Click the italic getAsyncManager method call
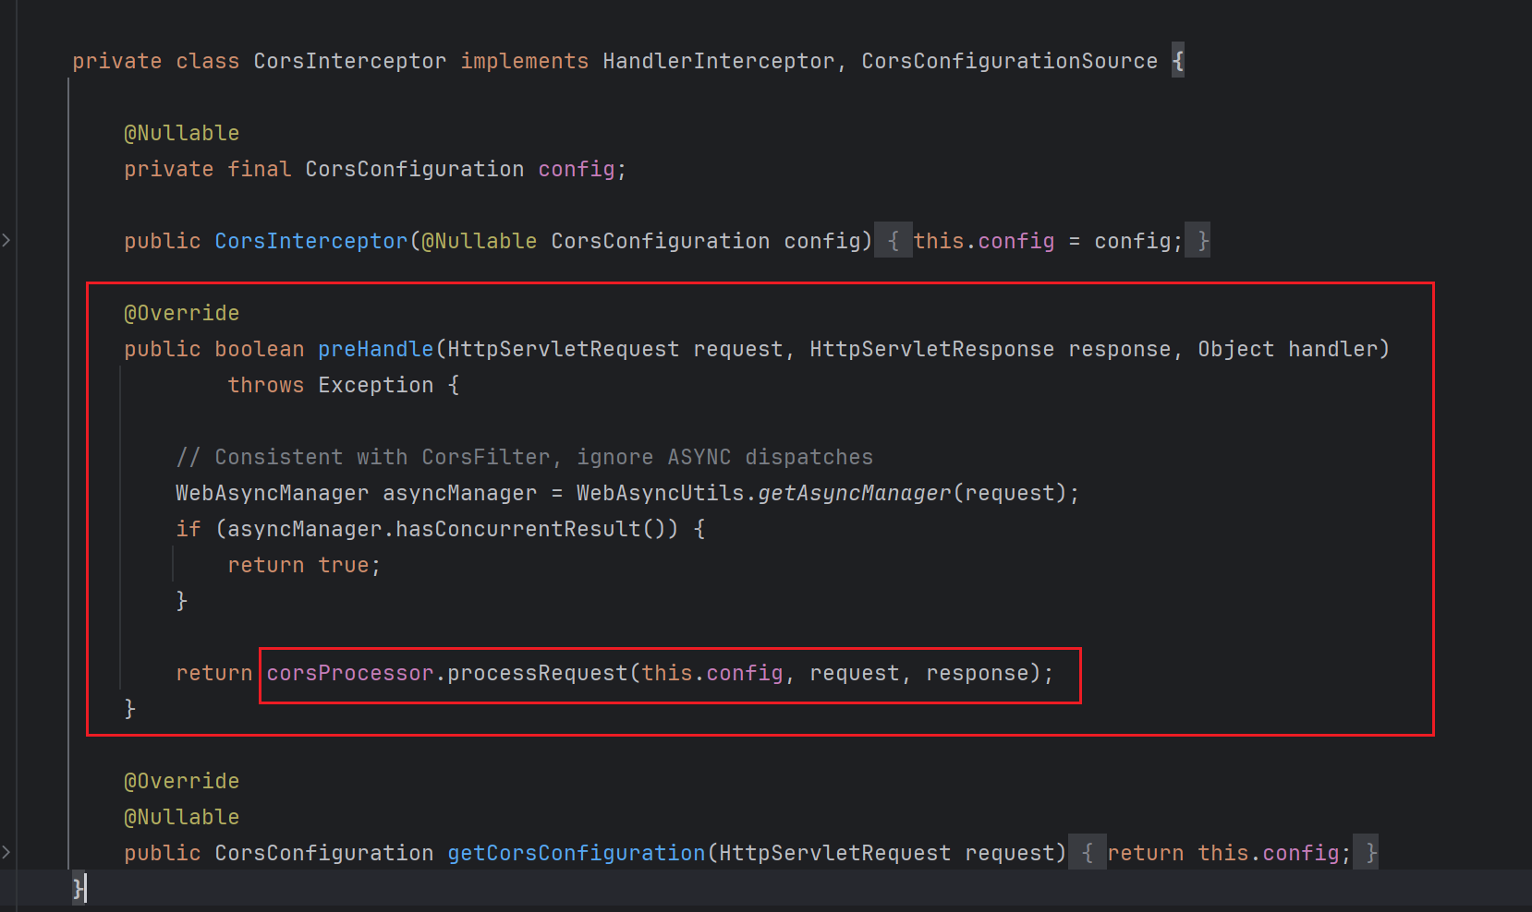 tap(854, 493)
